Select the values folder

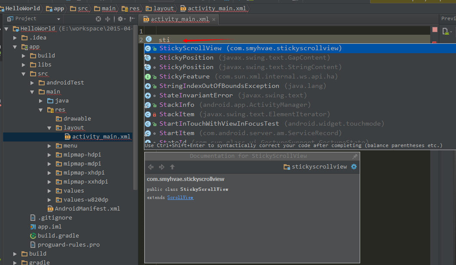[70, 191]
